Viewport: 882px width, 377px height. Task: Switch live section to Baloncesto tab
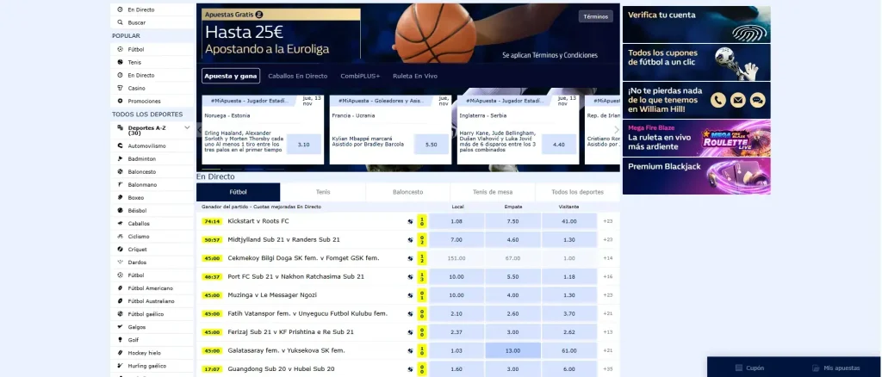pos(407,192)
